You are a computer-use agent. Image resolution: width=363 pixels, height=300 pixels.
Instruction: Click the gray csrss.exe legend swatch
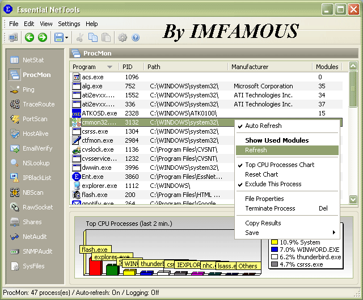(275, 264)
